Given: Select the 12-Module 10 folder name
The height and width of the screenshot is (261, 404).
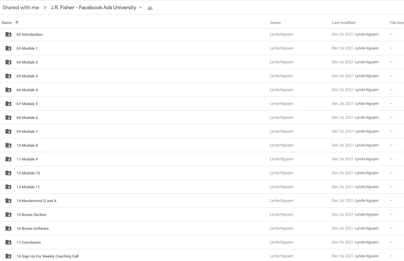Looking at the screenshot, I should point(28,173).
